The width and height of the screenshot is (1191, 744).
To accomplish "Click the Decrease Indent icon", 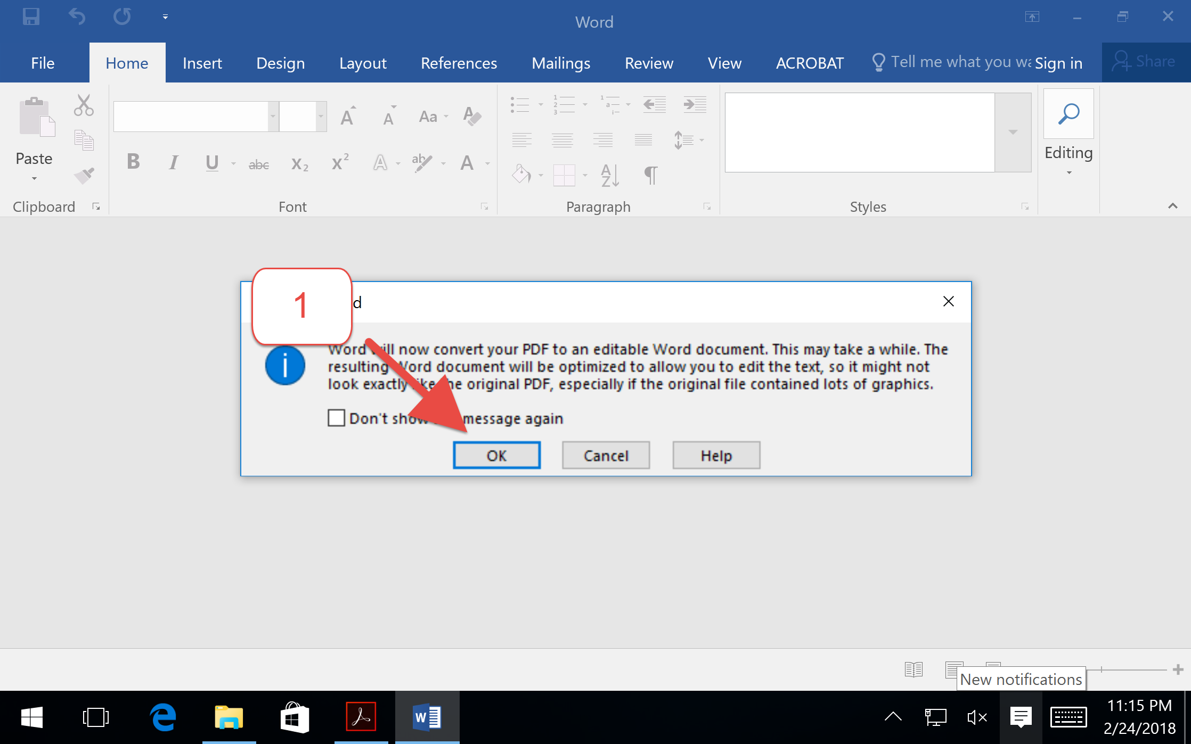I will (x=654, y=104).
